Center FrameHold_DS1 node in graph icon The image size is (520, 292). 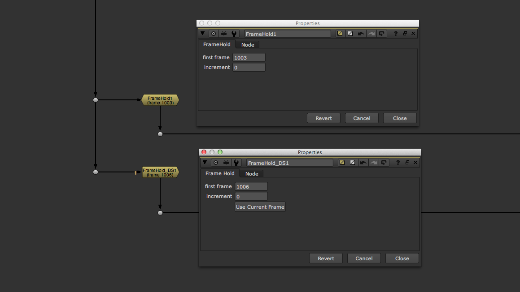pos(216,163)
